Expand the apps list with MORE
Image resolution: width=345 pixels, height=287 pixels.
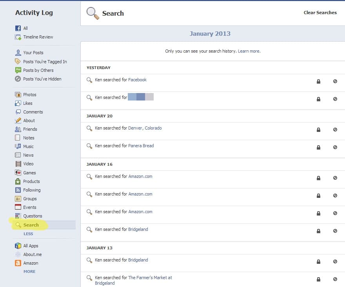click(29, 272)
